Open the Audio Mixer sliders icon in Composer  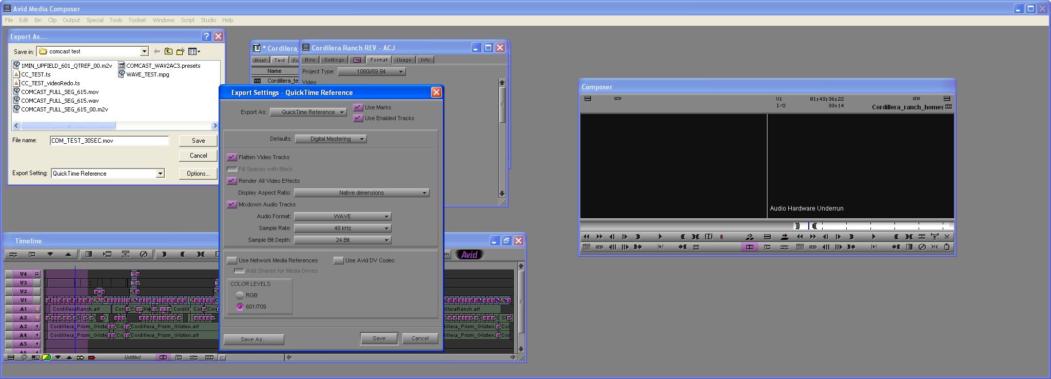pyautogui.click(x=784, y=247)
